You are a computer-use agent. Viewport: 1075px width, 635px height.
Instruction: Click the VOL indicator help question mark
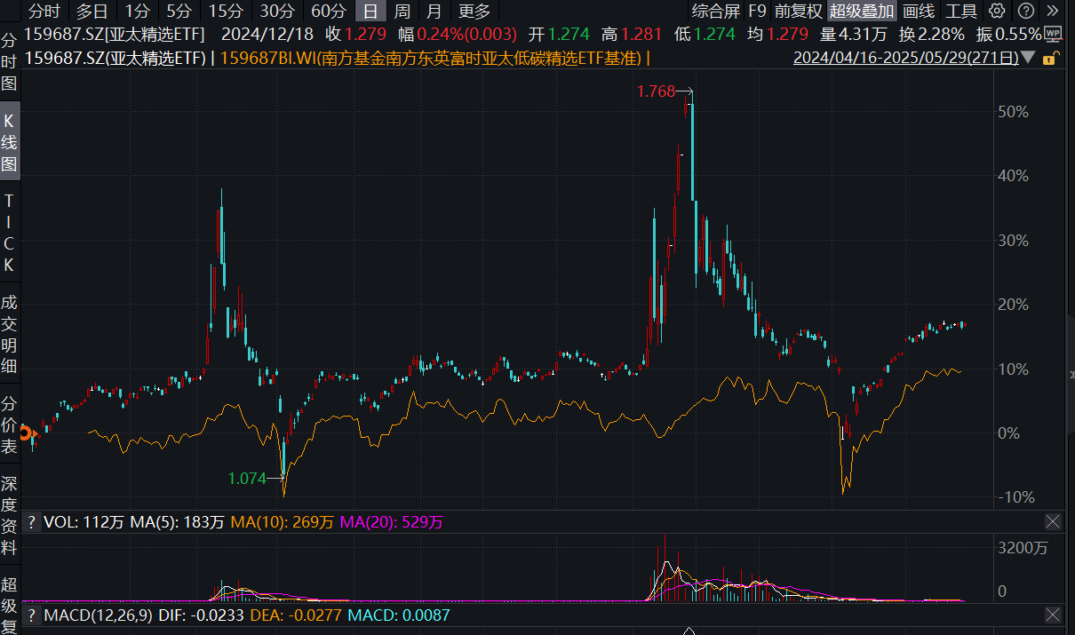pos(31,522)
